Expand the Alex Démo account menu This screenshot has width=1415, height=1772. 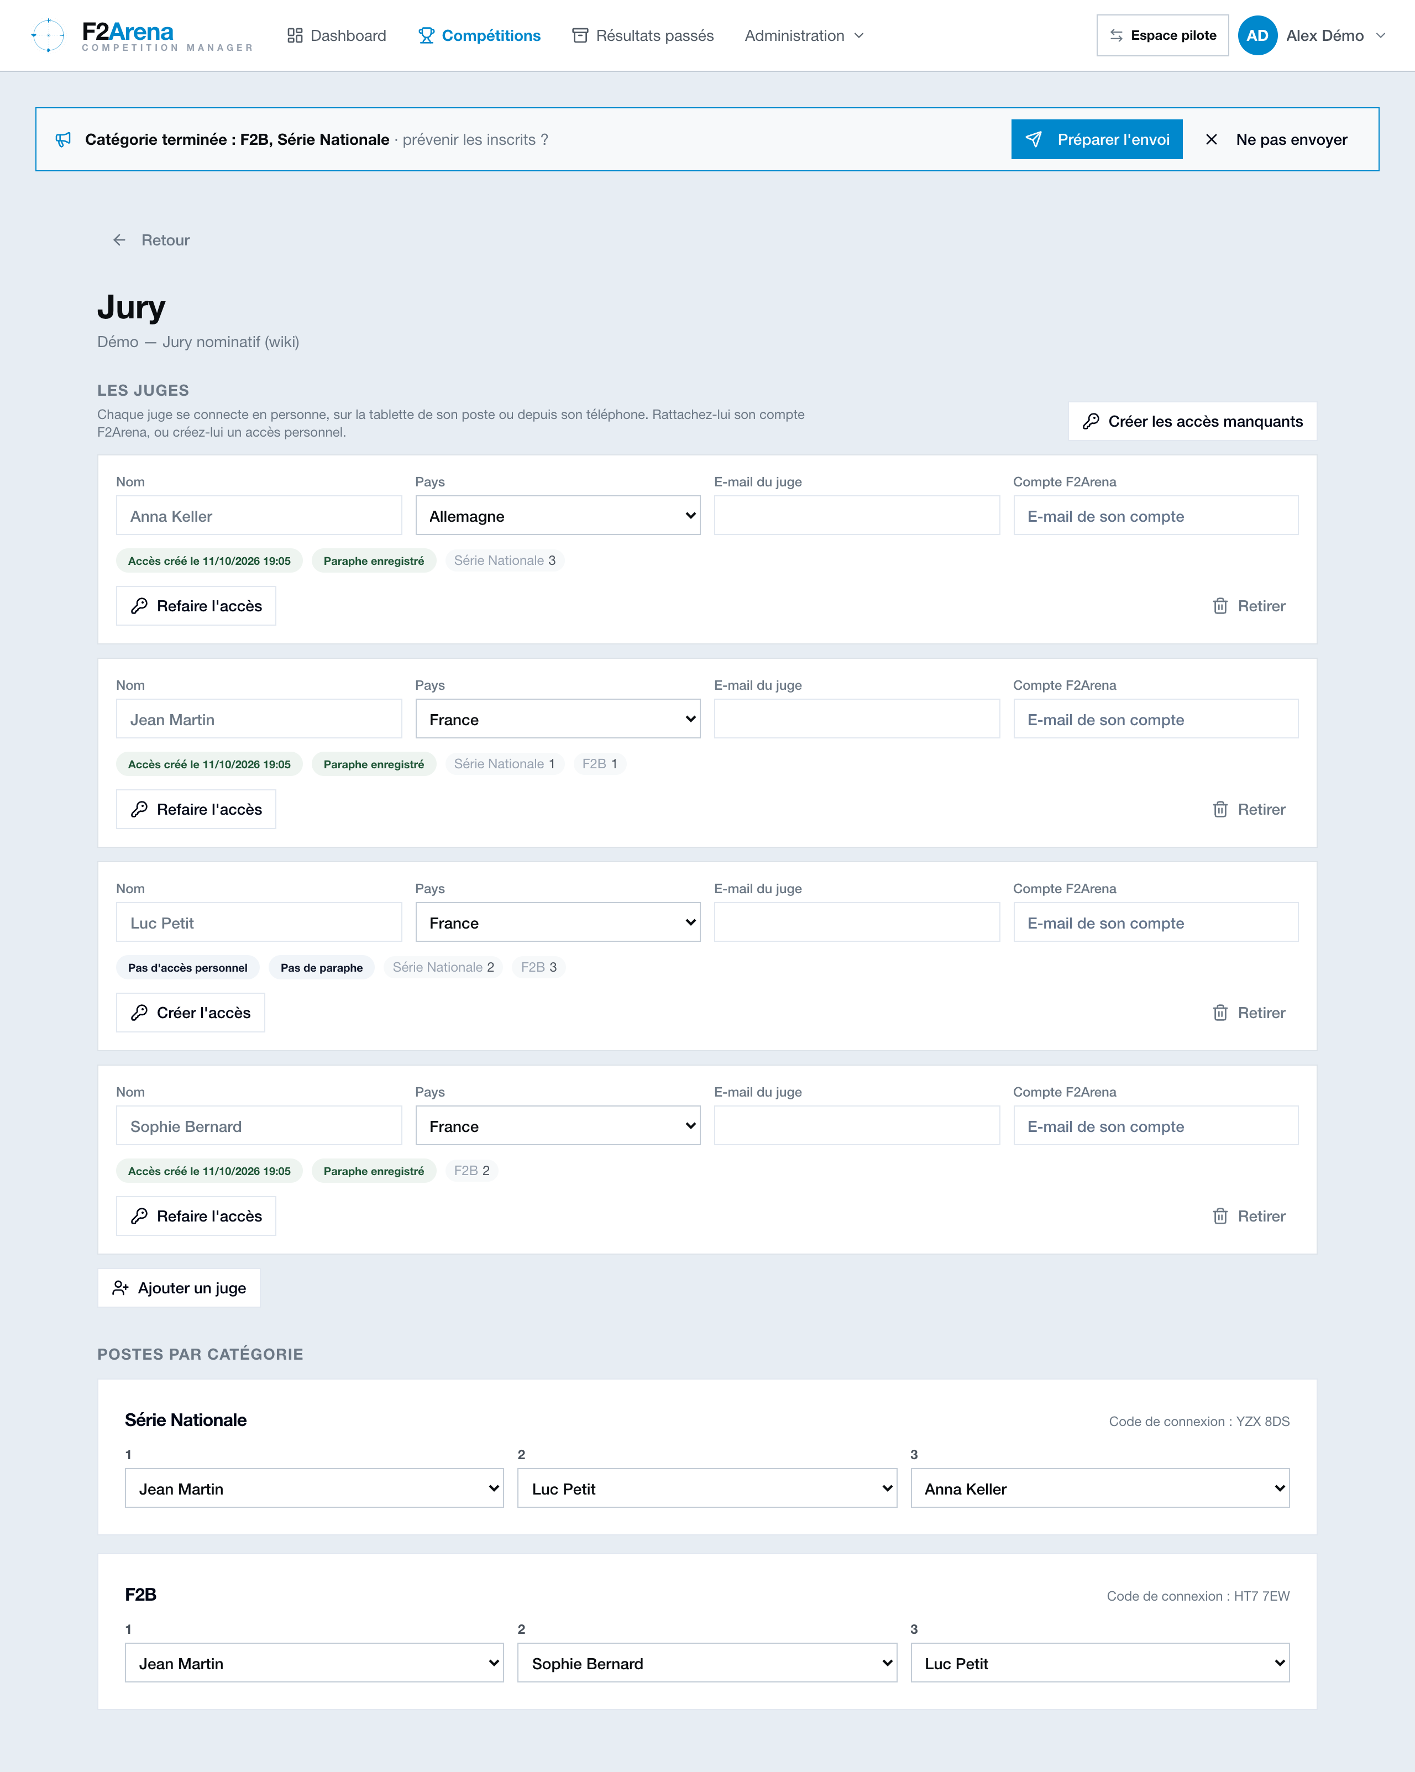pyautogui.click(x=1313, y=35)
